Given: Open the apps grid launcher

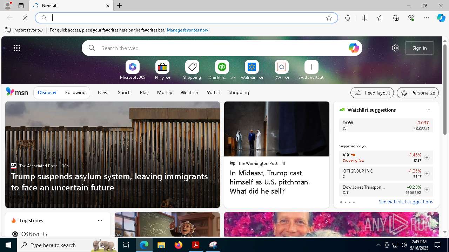Looking at the screenshot, I should click(x=17, y=48).
